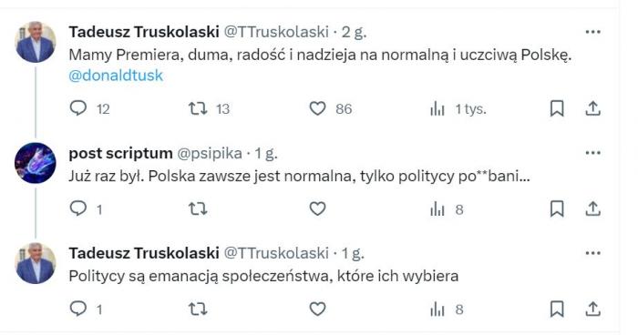The width and height of the screenshot is (638, 335).
Task: Open the @donaldtusk mention link
Action: [x=116, y=76]
